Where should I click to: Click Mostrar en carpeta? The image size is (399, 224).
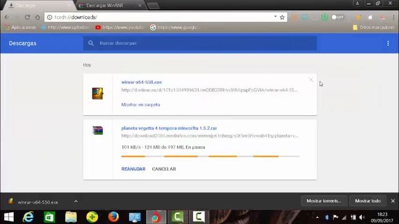click(141, 105)
